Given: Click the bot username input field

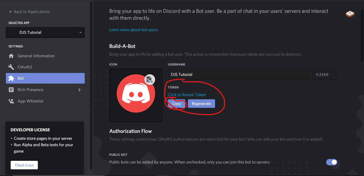Looking at the screenshot, I should (x=239, y=74).
